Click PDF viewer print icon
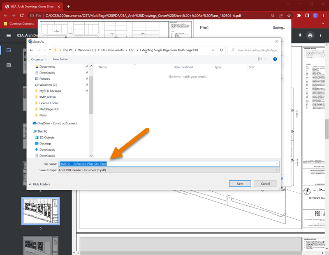This screenshot has width=329, height=255. tap(310, 35)
